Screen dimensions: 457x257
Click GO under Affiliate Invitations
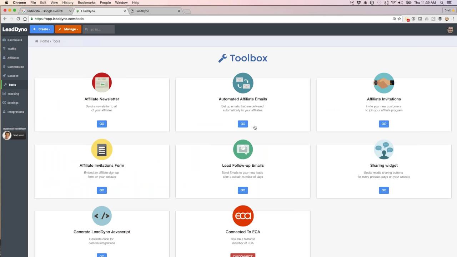coord(384,124)
